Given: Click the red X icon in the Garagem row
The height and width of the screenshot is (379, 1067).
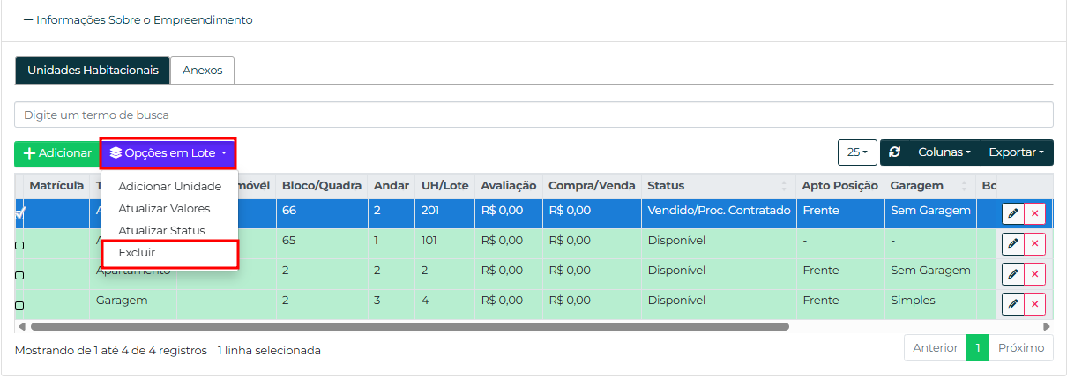Looking at the screenshot, I should click(1034, 304).
